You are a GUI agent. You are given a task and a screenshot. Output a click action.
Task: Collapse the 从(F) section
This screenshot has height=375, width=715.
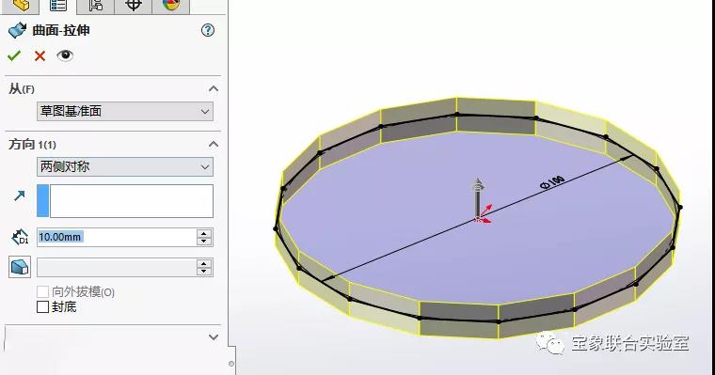tap(213, 89)
